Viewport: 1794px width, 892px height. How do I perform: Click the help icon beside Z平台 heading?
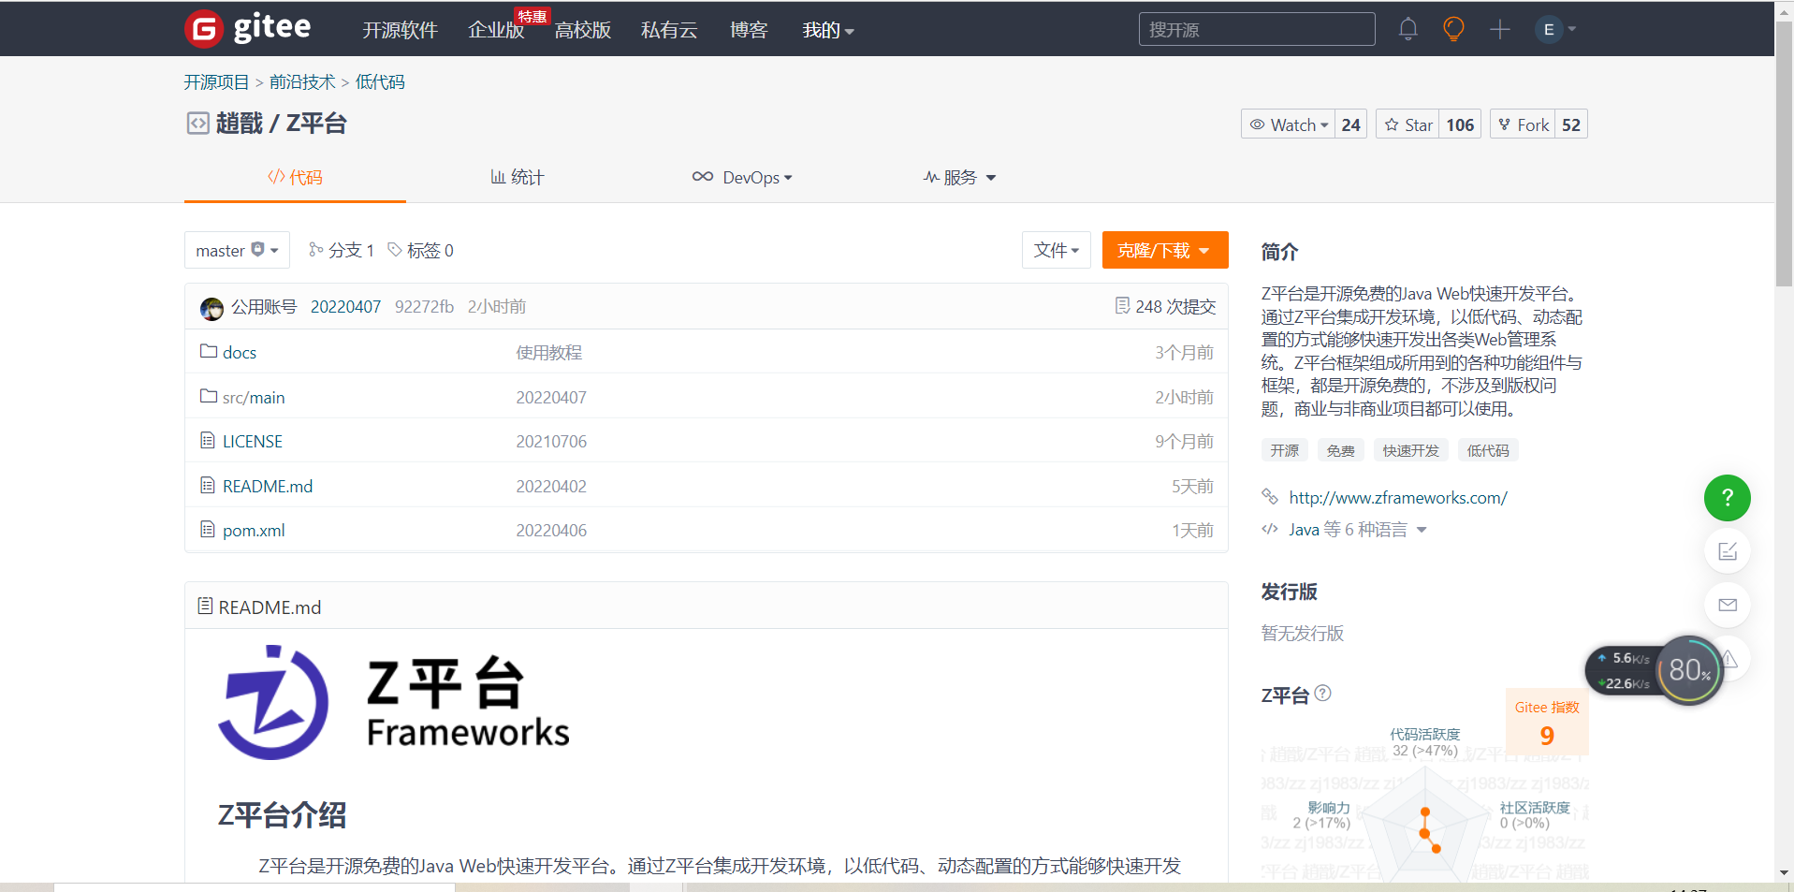coord(1322,694)
